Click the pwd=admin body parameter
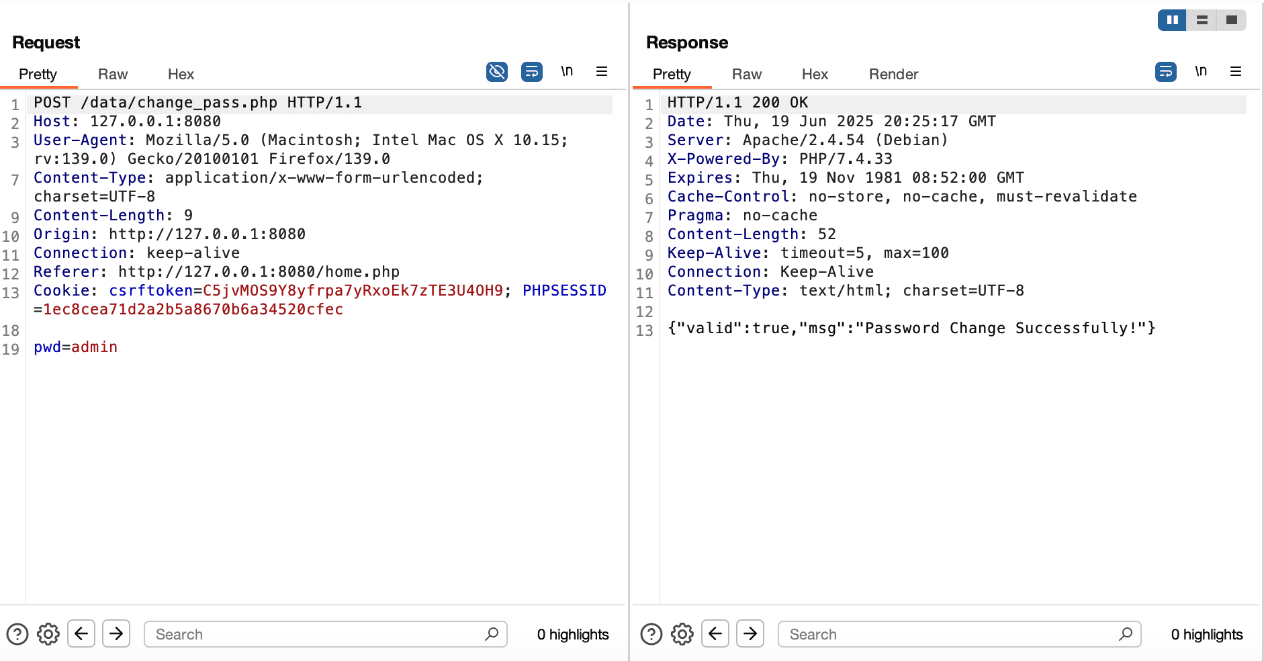This screenshot has width=1264, height=661. 76,347
